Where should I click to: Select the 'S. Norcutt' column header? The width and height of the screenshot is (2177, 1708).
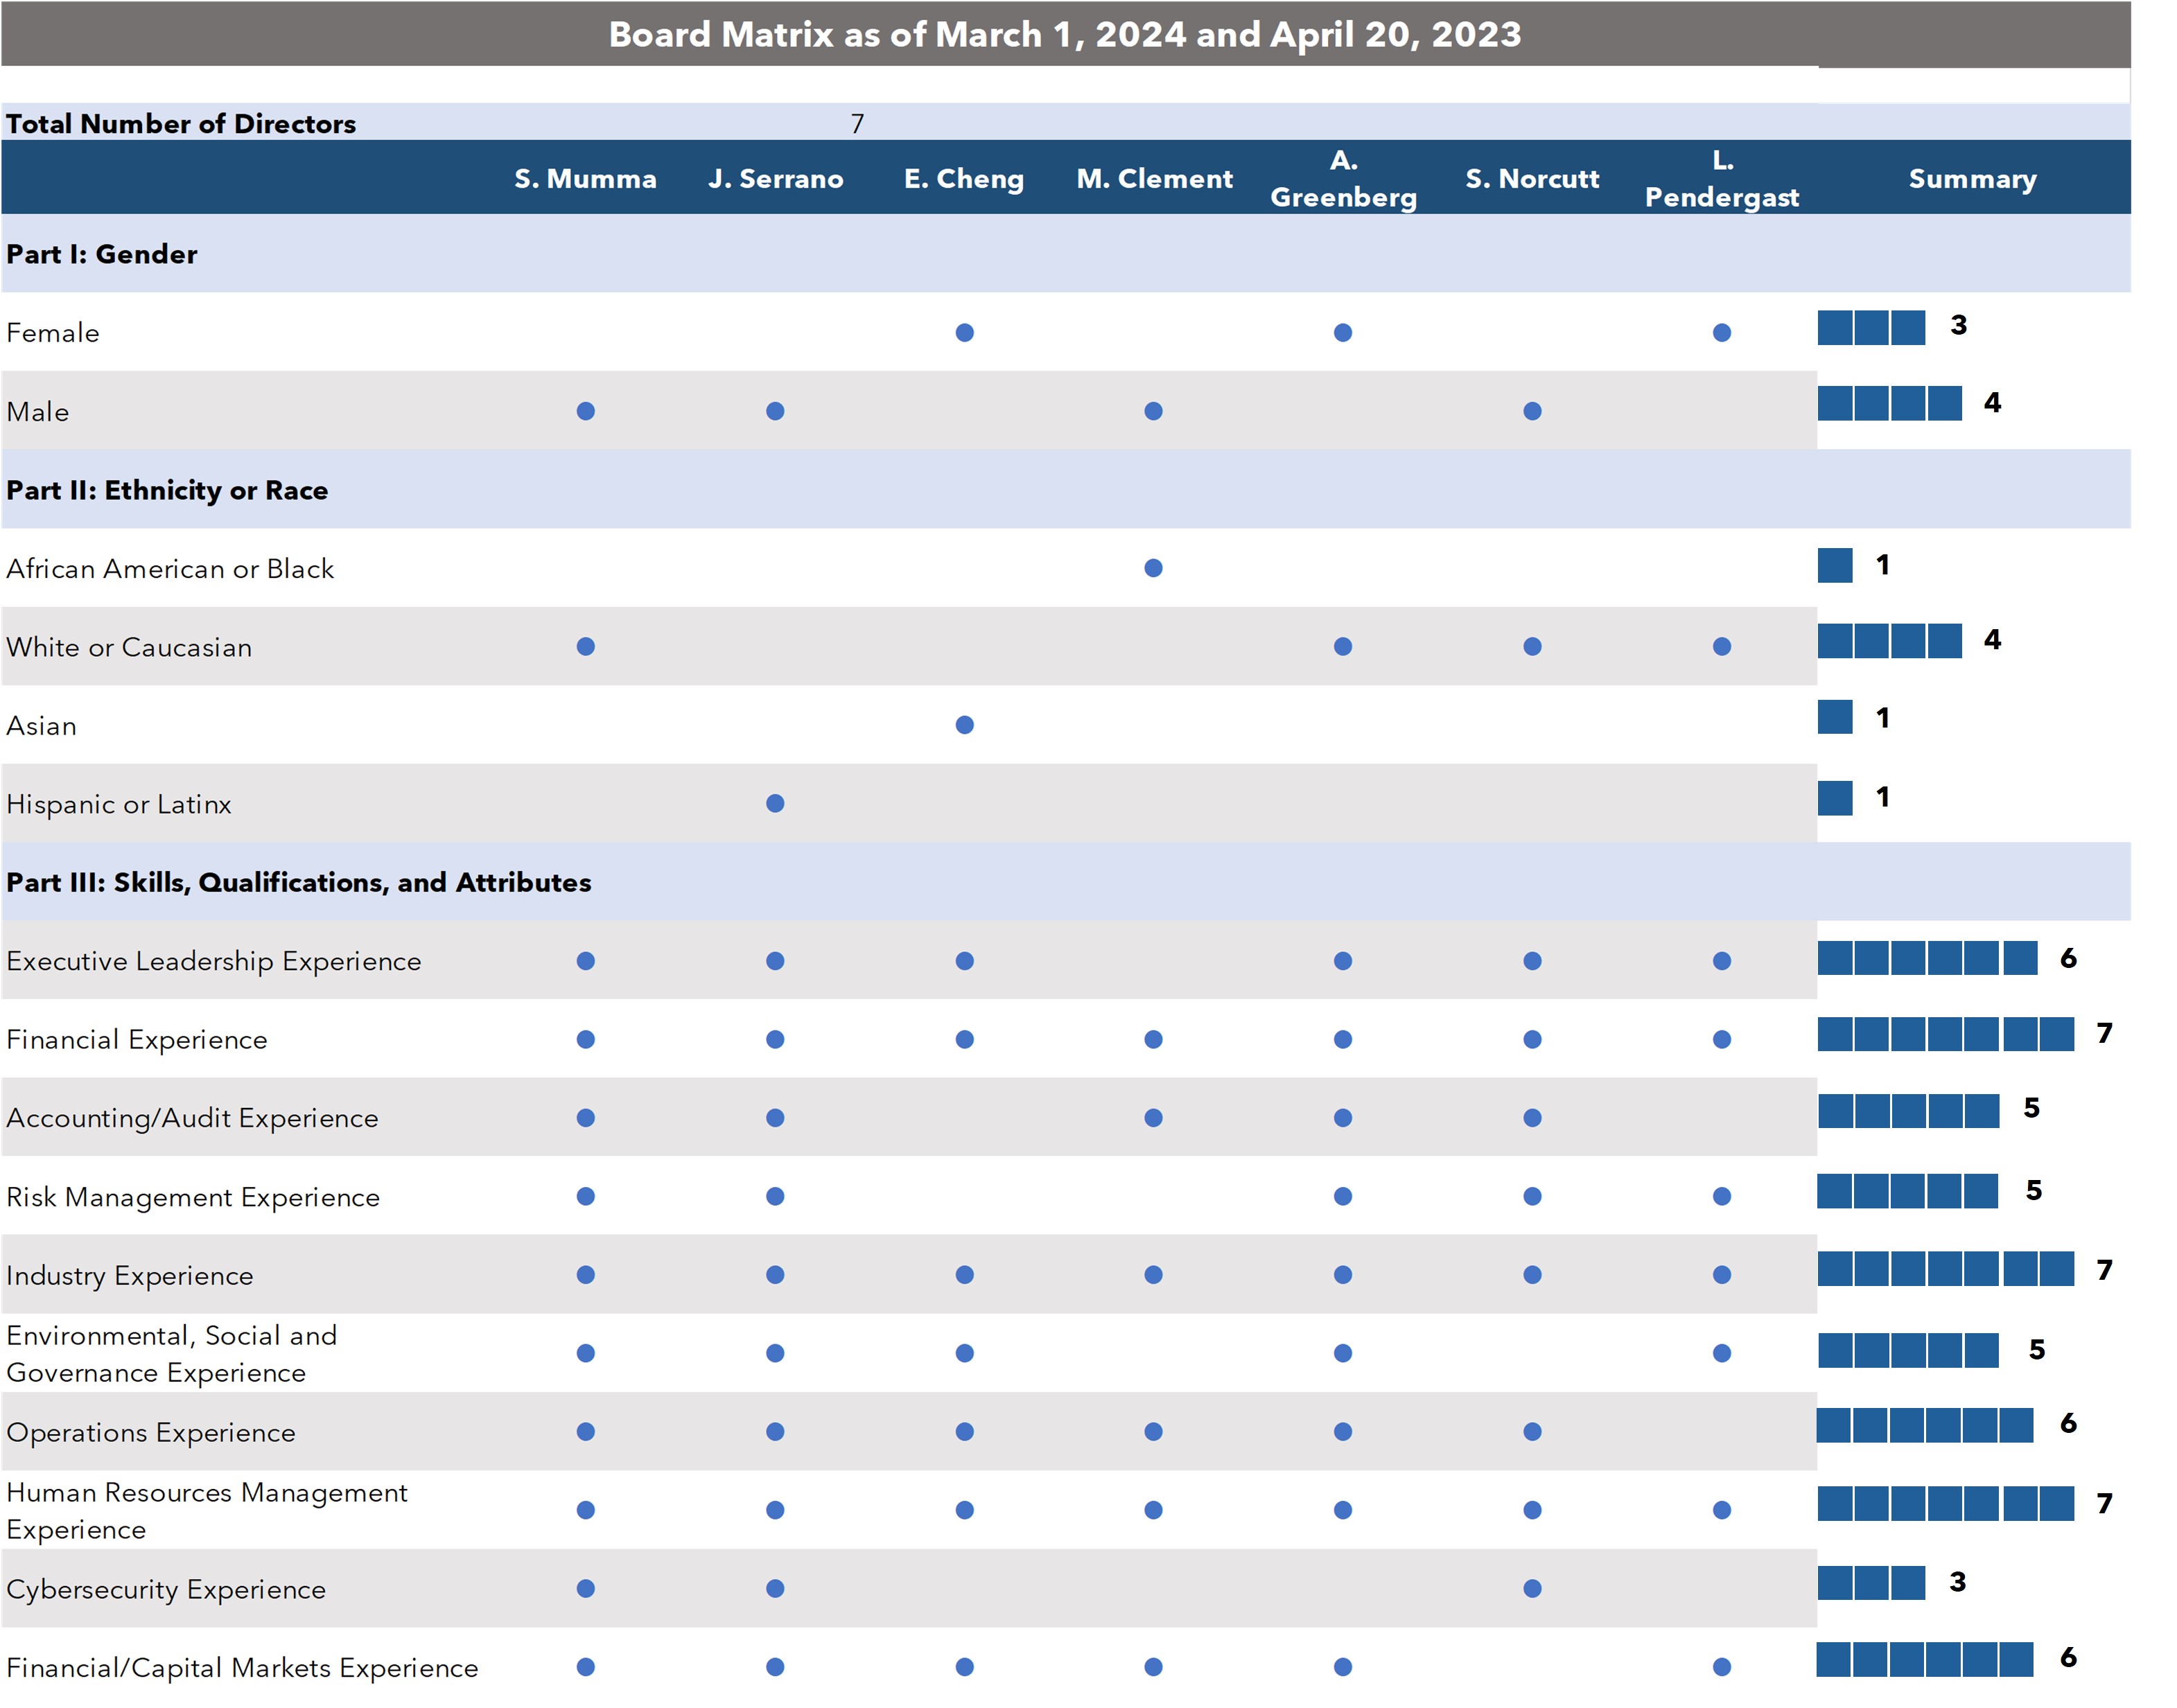click(1532, 179)
